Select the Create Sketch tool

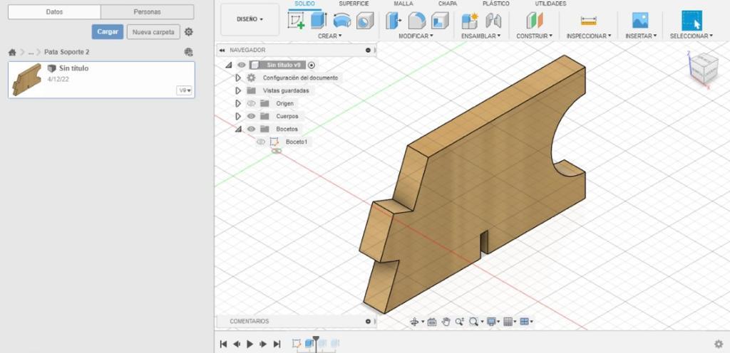(x=296, y=21)
